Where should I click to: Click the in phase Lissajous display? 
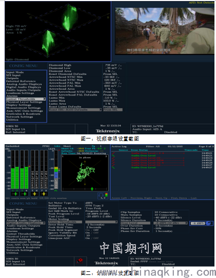click(x=85, y=173)
